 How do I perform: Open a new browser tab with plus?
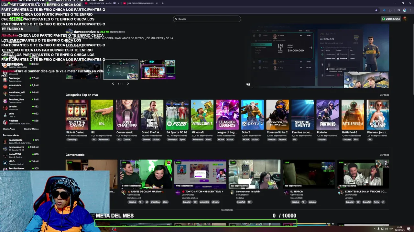click(162, 3)
